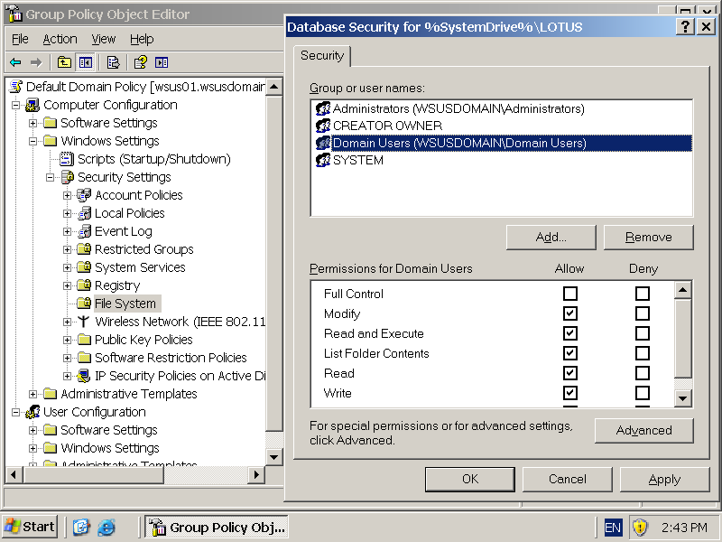Toggle the Show/Hide Console Tree icon

86,62
